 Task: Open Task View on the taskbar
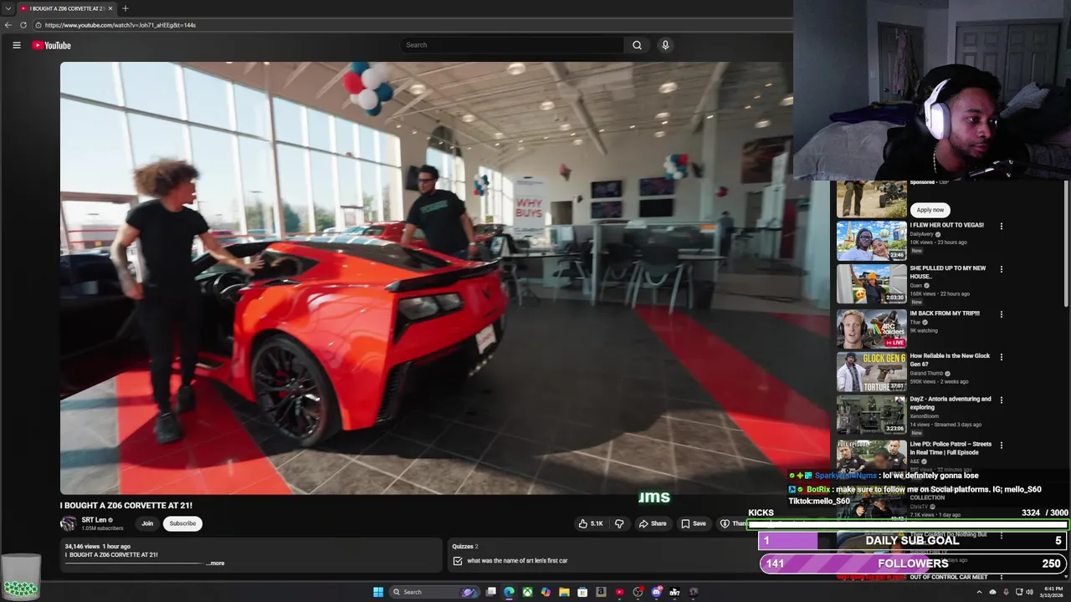pyautogui.click(x=490, y=592)
